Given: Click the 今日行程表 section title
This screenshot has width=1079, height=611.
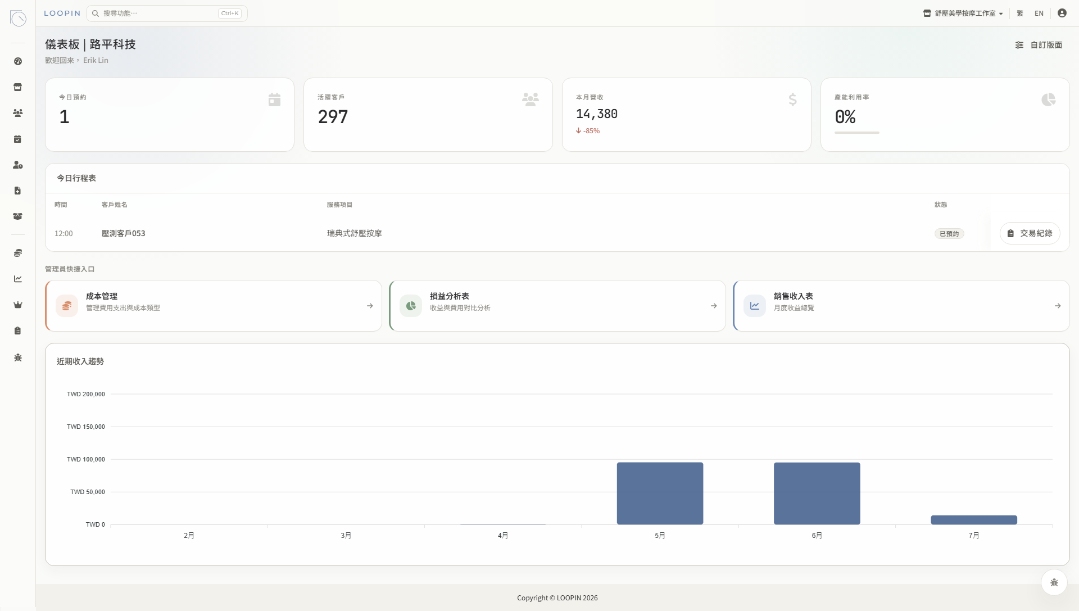Looking at the screenshot, I should [76, 178].
